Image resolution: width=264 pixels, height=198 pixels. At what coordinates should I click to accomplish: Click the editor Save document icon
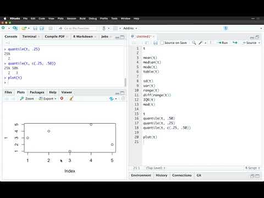[156, 43]
